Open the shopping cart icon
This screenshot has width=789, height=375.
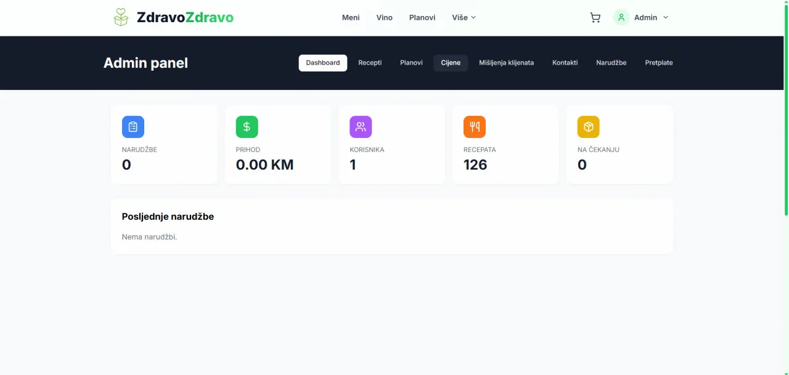pos(595,18)
